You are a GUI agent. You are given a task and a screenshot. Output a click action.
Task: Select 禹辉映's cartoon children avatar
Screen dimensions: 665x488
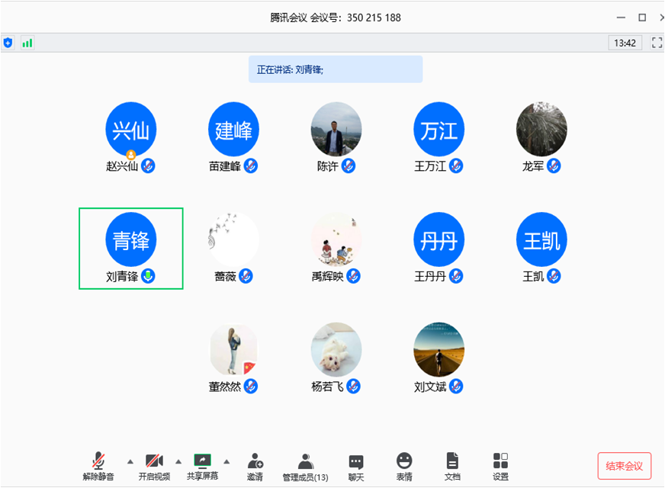336,239
